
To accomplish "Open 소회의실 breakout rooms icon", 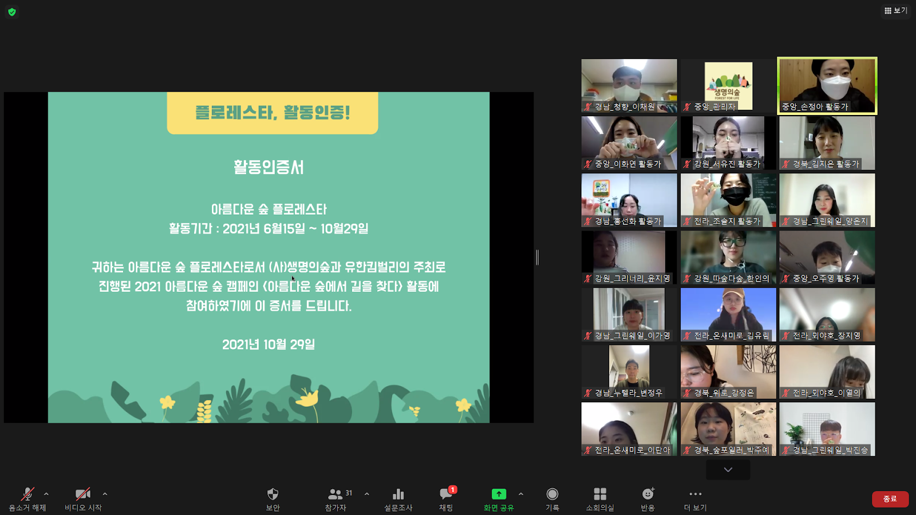I will tap(600, 494).
